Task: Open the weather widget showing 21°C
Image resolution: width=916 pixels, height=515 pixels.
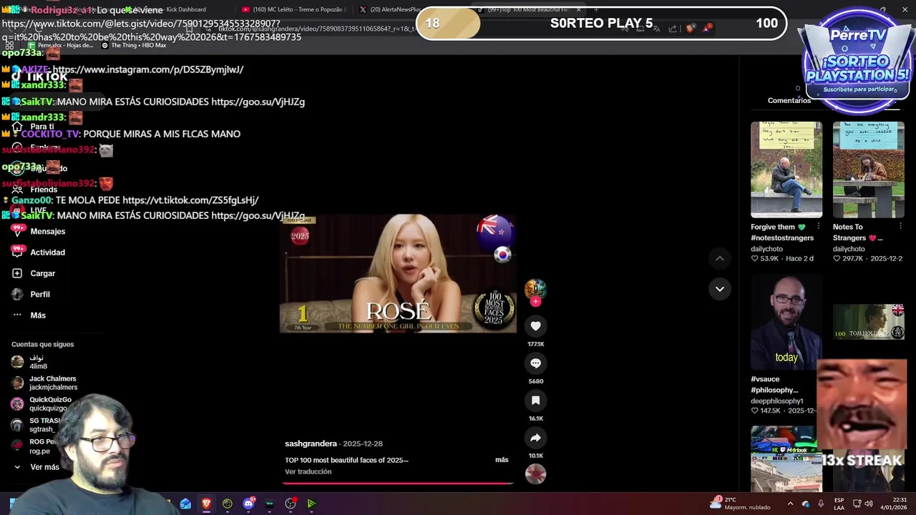Action: tap(740, 504)
